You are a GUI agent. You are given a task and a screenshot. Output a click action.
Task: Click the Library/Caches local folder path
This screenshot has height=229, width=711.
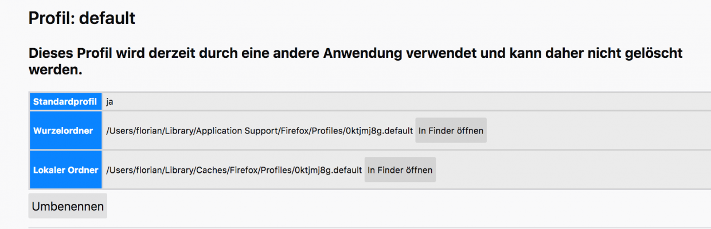tap(234, 170)
